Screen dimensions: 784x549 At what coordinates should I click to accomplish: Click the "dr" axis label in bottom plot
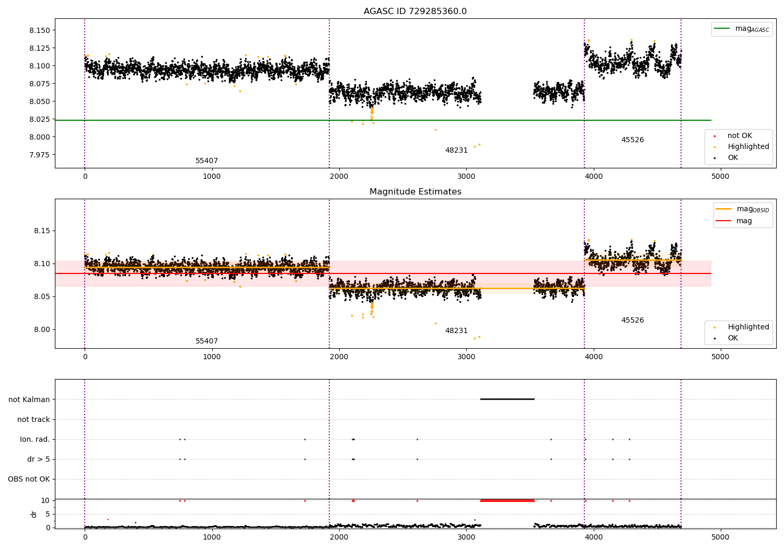(34, 514)
